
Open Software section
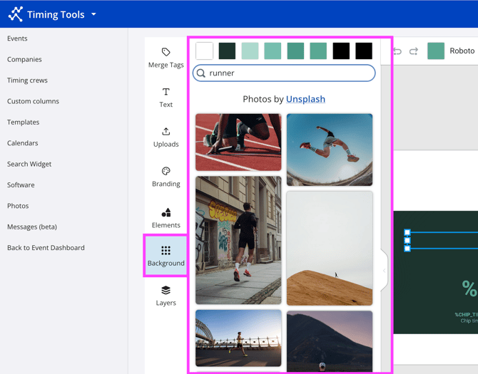pyautogui.click(x=21, y=185)
